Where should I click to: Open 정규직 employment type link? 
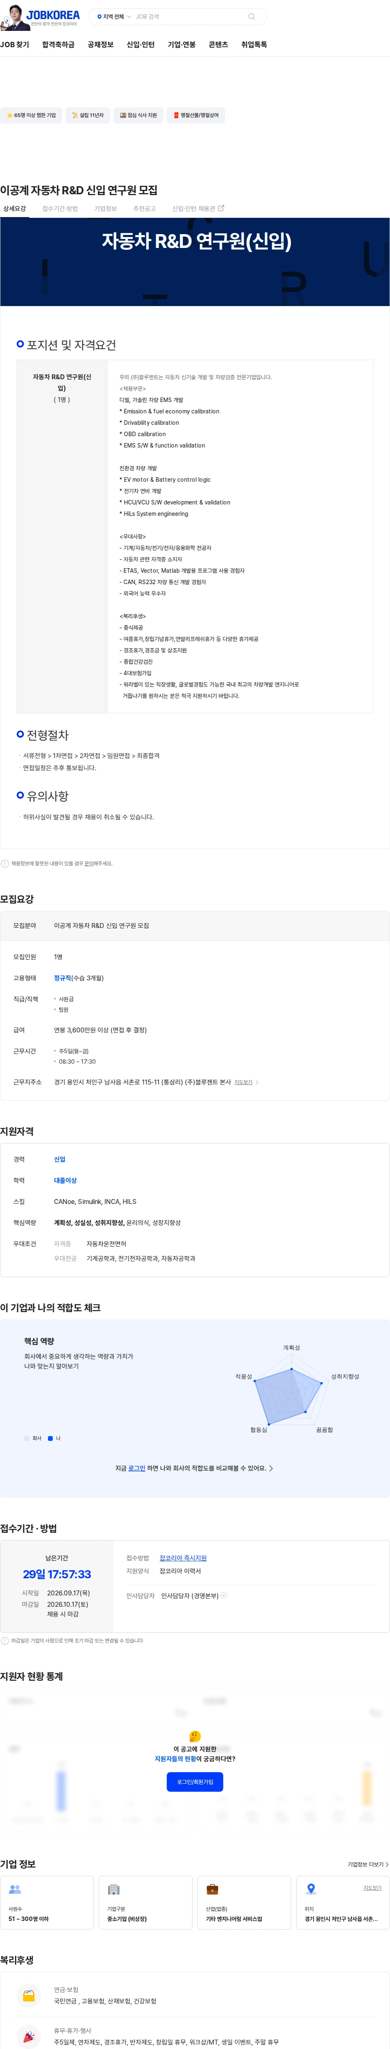pos(63,978)
